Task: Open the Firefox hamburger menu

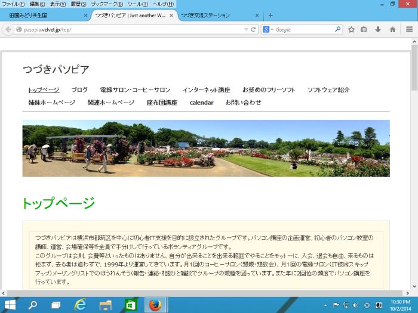Action: click(409, 29)
